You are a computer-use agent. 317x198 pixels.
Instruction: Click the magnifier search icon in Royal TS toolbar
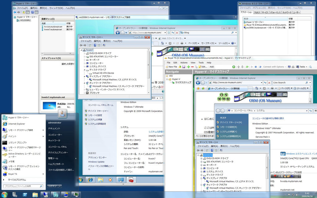pos(310,67)
